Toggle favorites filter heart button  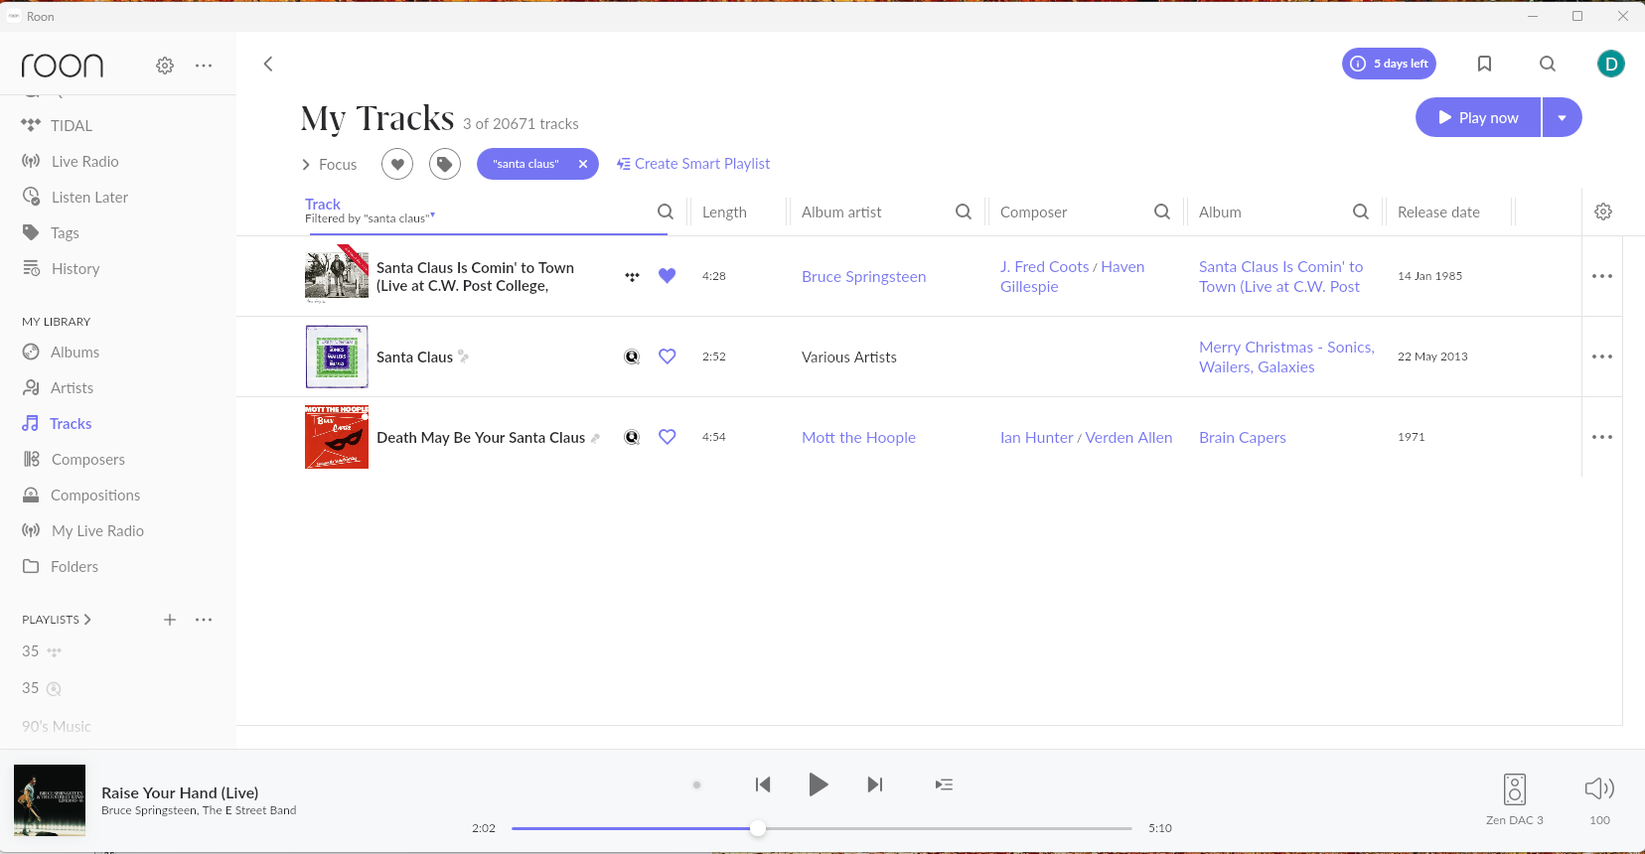coord(397,164)
